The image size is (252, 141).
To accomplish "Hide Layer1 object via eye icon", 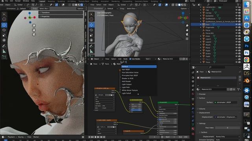I will [236, 39].
